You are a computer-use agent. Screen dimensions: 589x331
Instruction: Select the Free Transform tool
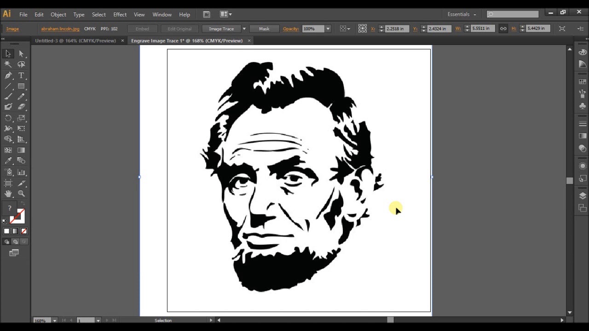tap(21, 129)
